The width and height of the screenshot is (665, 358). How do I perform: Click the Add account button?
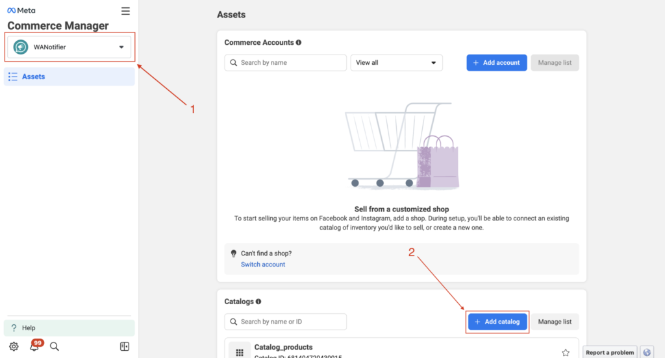coord(497,63)
